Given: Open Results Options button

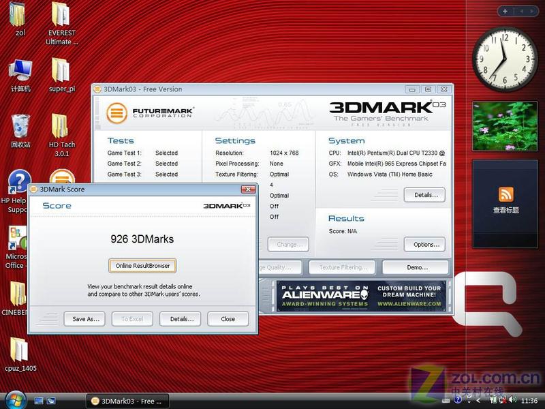Looking at the screenshot, I should click(x=424, y=245).
